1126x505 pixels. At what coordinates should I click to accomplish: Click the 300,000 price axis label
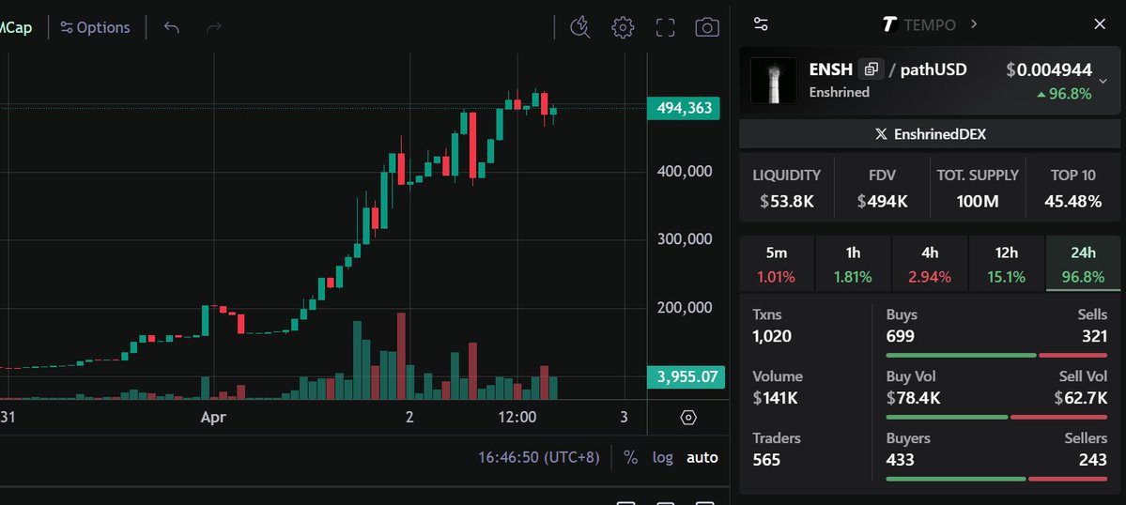(685, 238)
